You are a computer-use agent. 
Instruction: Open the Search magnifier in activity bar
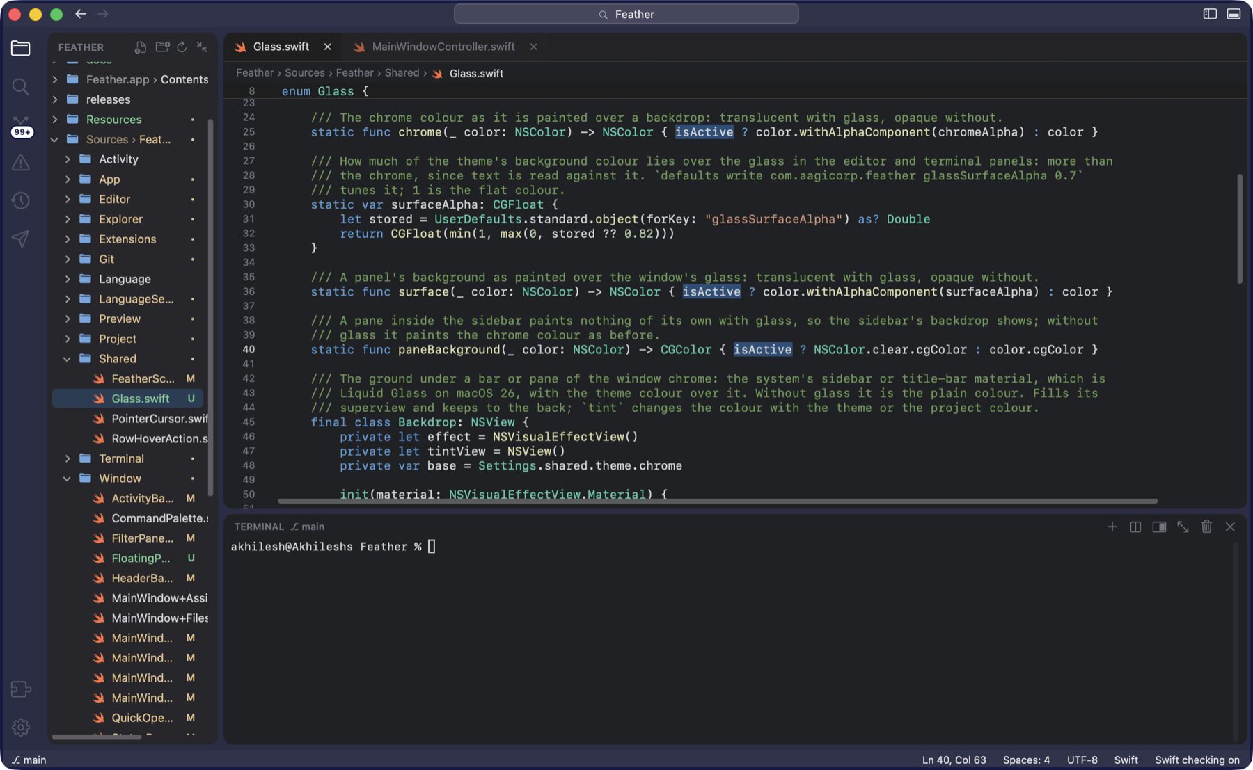[21, 86]
